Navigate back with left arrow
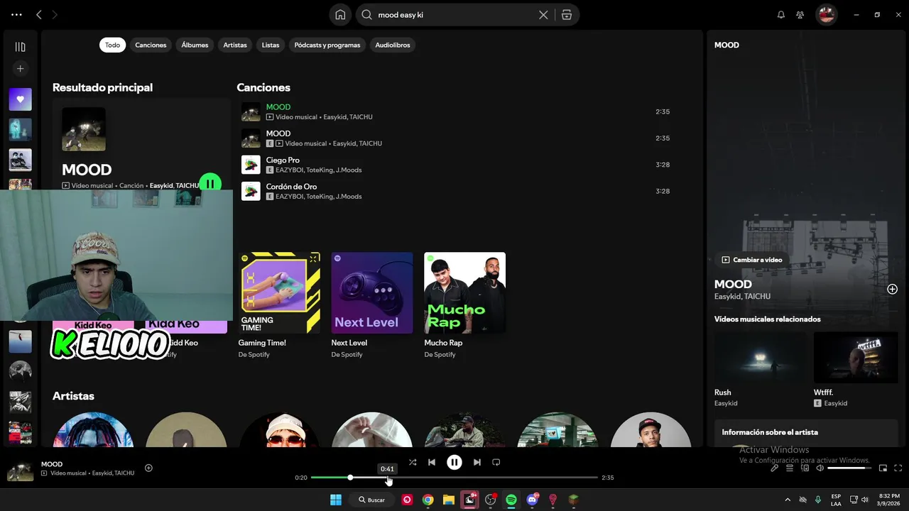 (x=39, y=15)
